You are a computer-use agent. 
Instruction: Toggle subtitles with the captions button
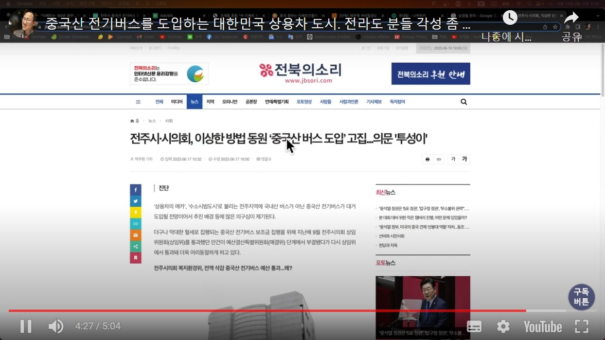pos(474,326)
